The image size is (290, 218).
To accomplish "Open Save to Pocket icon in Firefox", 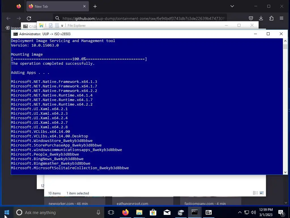I will (251, 18).
